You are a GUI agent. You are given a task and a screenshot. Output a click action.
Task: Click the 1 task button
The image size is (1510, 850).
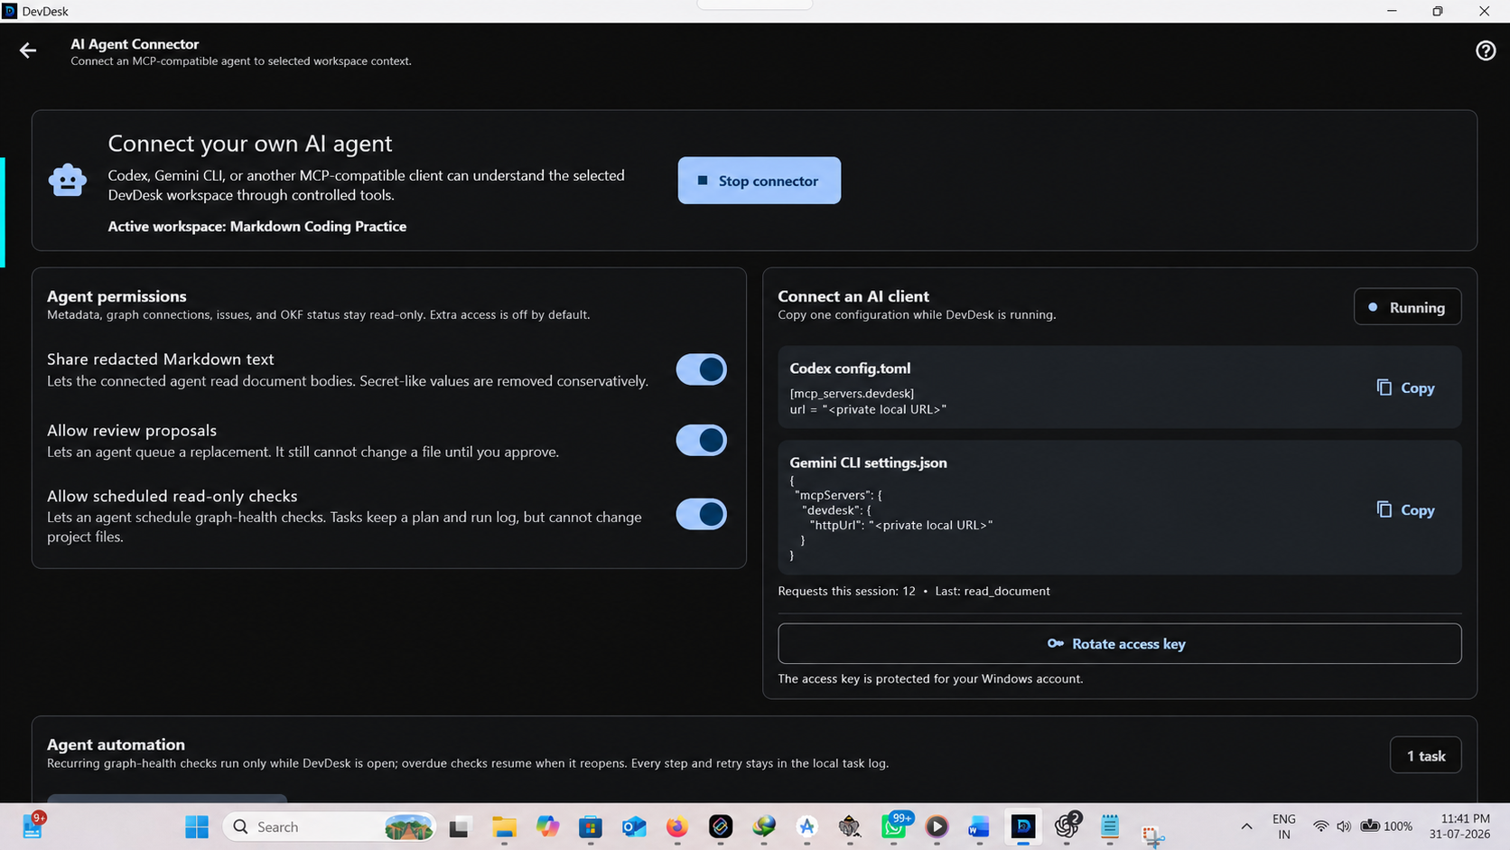coord(1426,756)
